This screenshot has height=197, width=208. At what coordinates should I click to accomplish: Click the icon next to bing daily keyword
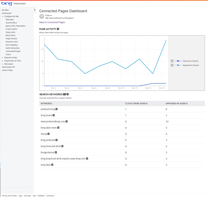coord(52,165)
